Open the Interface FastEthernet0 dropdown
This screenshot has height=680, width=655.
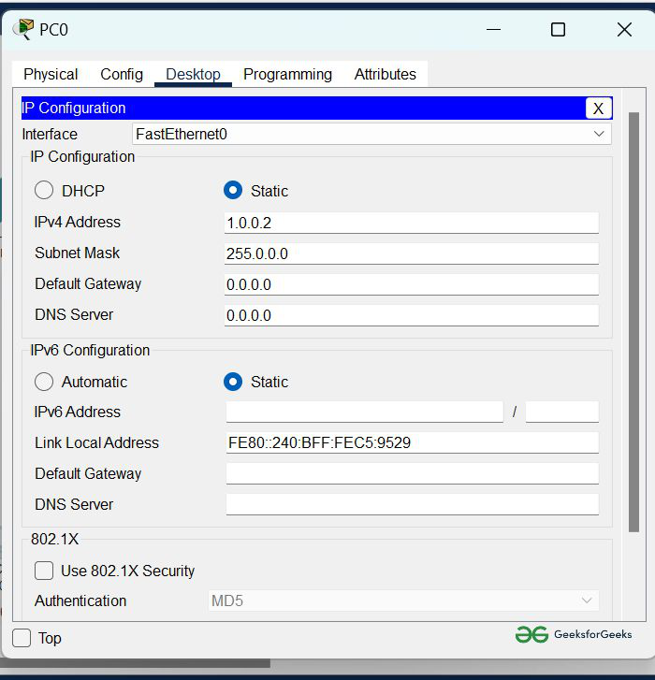coord(371,134)
